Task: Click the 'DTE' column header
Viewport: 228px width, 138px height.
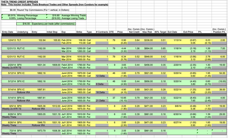Action: tap(111, 32)
